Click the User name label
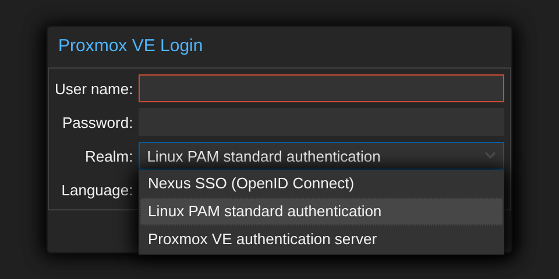This screenshot has height=279, width=559. point(94,89)
